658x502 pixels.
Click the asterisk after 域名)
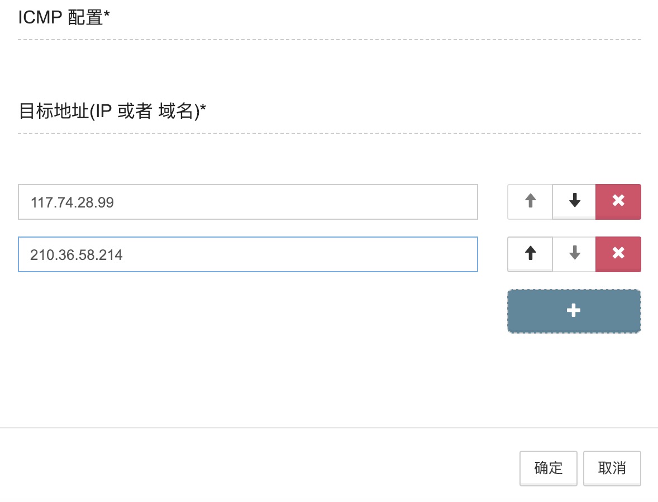203,109
